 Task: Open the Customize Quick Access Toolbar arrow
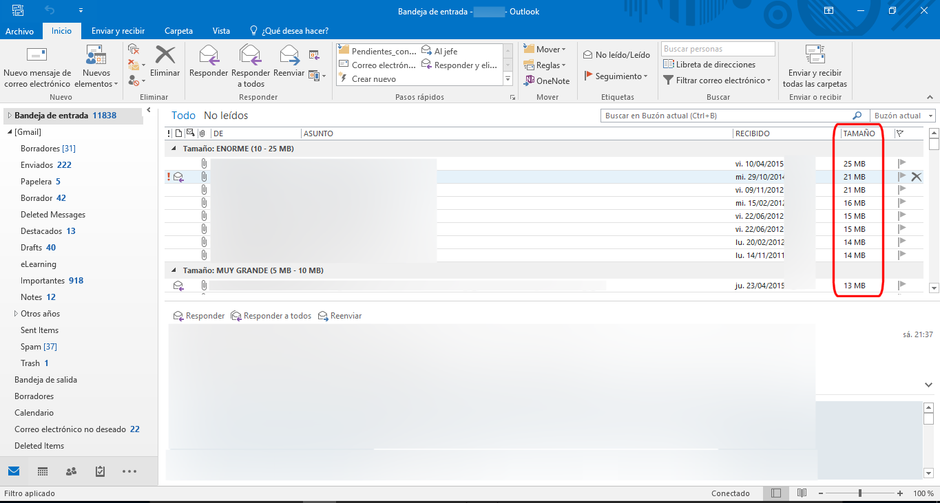(81, 11)
